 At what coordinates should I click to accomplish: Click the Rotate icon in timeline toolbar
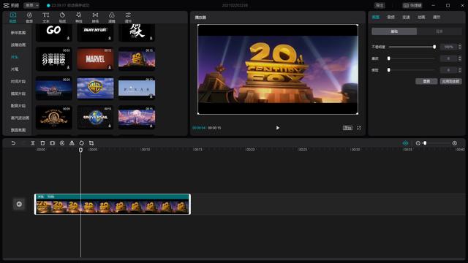(81, 143)
